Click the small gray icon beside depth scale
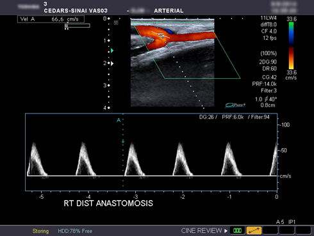Screen dimensions: 314x236 [x=116, y=22]
